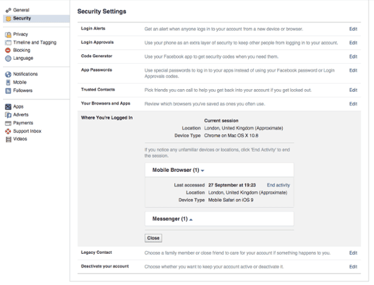Click the Support Inbox lifebuoy icon

point(8,131)
